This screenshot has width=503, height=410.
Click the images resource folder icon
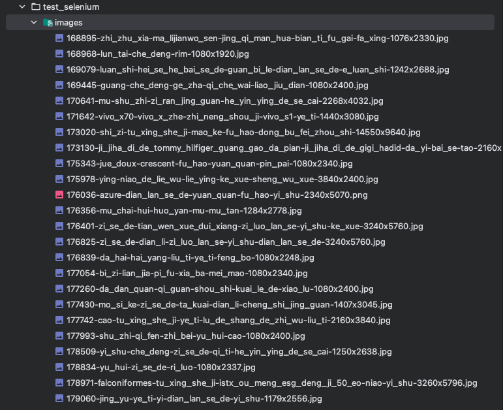click(x=48, y=22)
